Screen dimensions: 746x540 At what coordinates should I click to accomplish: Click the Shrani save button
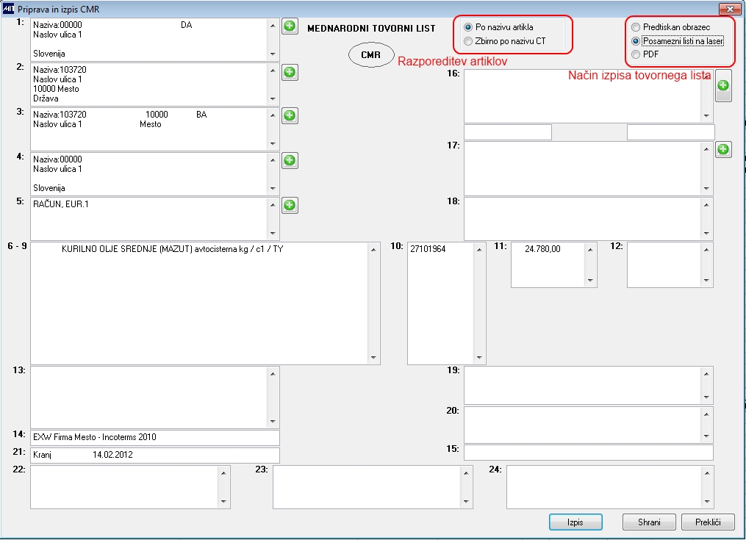649,522
